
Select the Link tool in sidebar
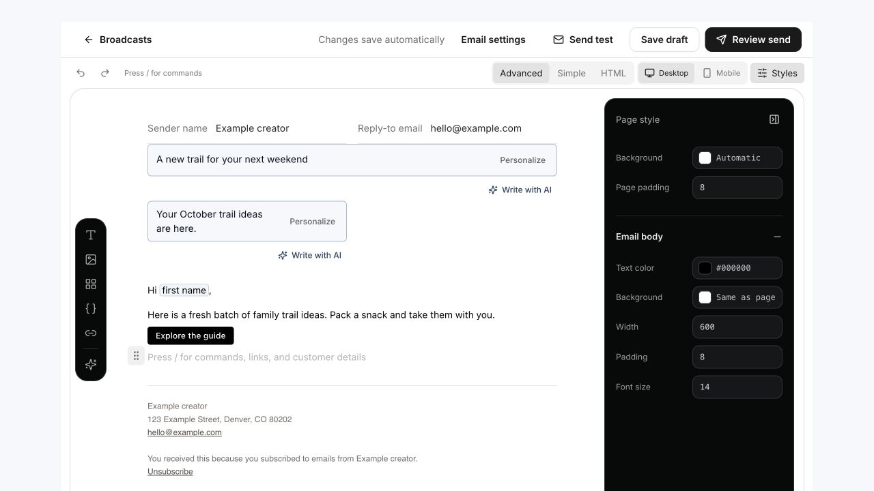[x=91, y=333]
